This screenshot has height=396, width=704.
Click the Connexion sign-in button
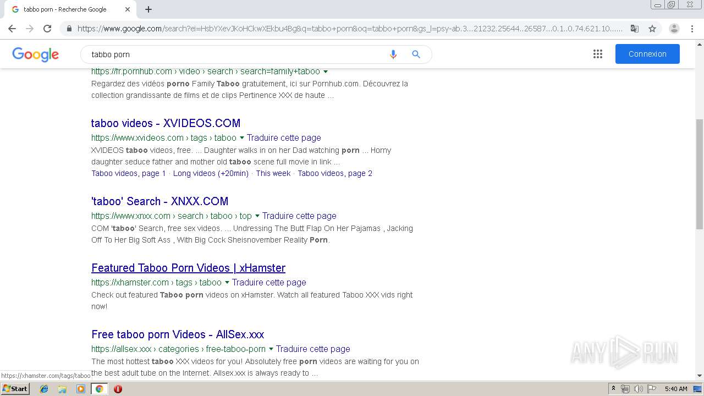pos(647,54)
